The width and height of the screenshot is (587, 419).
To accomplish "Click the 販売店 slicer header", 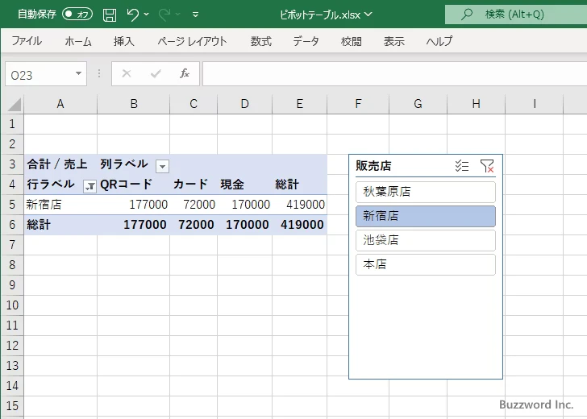I will tap(373, 166).
